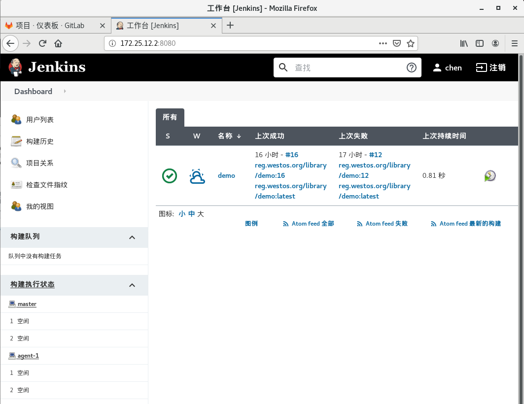This screenshot has width=524, height=404.
Task: Click the 用户列表 people icon
Action: 16,119
